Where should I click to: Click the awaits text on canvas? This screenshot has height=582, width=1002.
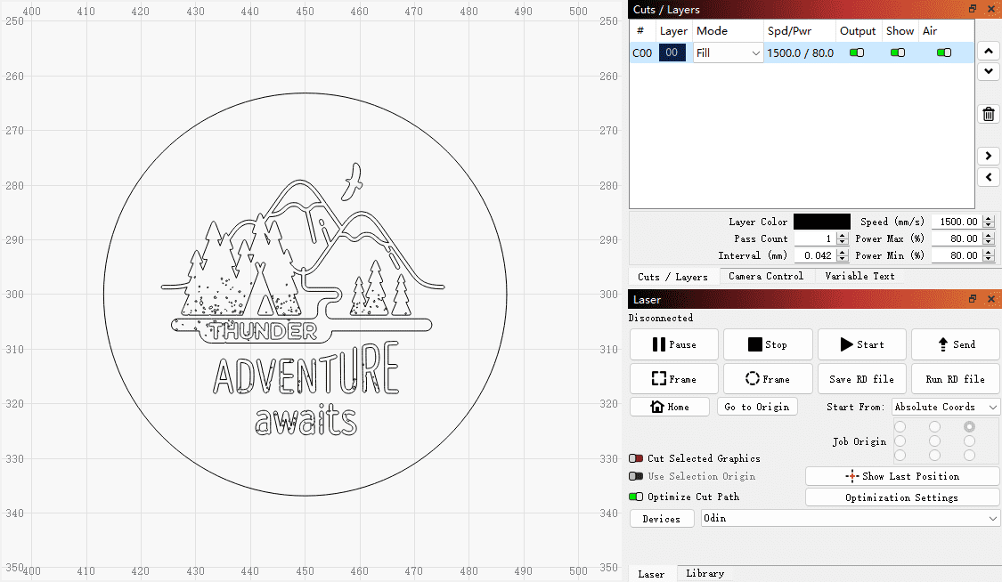(305, 419)
